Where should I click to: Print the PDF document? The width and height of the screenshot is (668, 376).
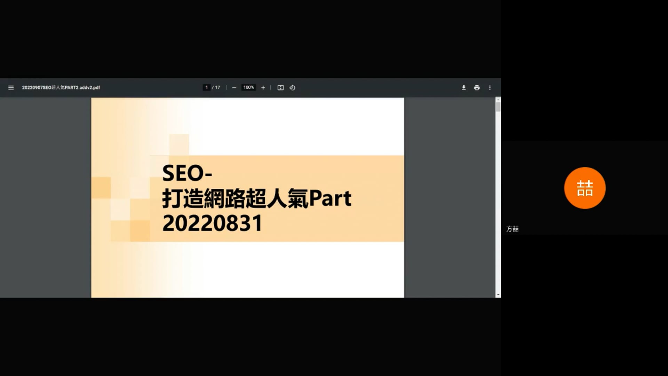click(477, 88)
